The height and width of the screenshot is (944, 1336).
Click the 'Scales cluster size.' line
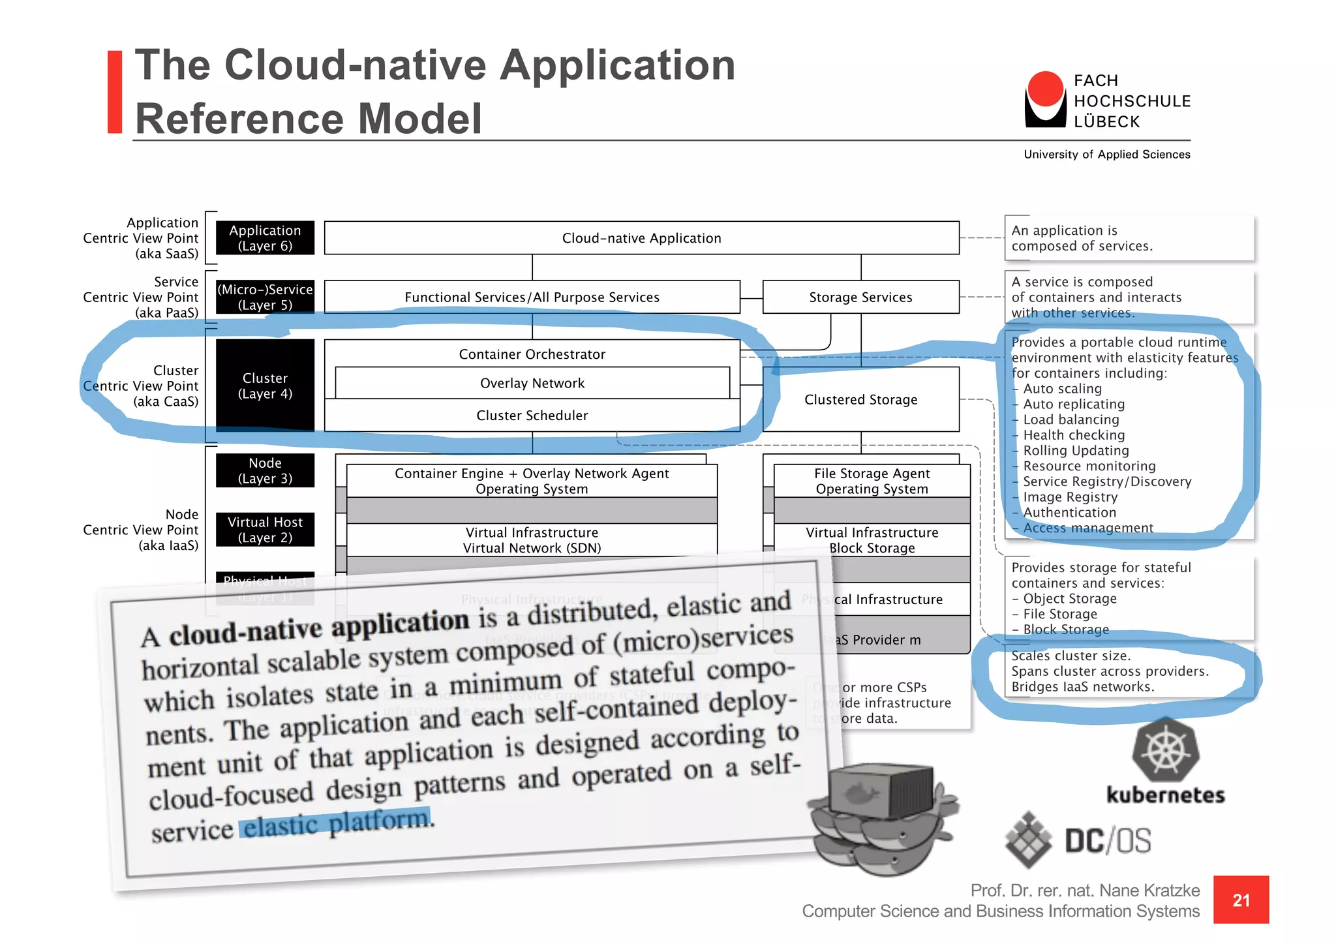tap(1071, 656)
